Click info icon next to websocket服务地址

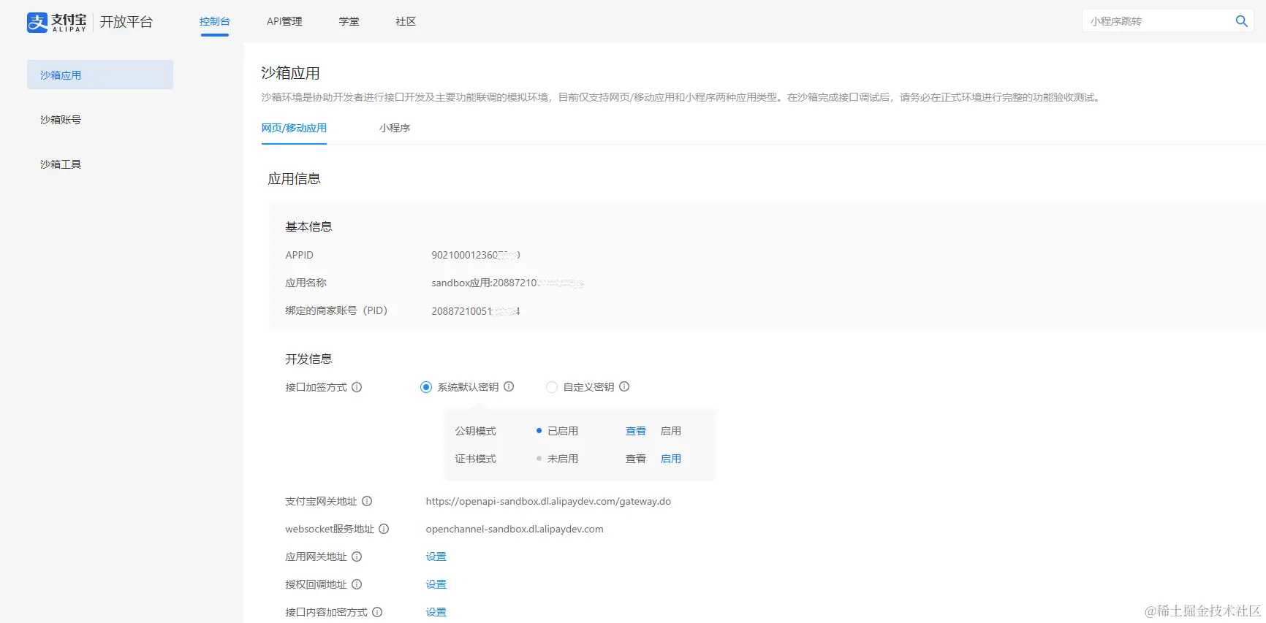384,529
